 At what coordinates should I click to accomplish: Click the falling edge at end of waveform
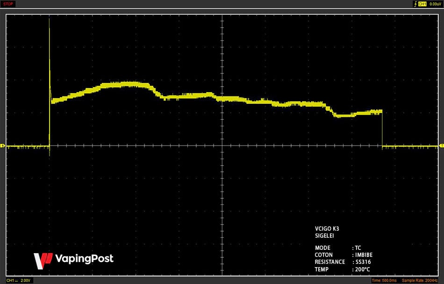pos(382,128)
